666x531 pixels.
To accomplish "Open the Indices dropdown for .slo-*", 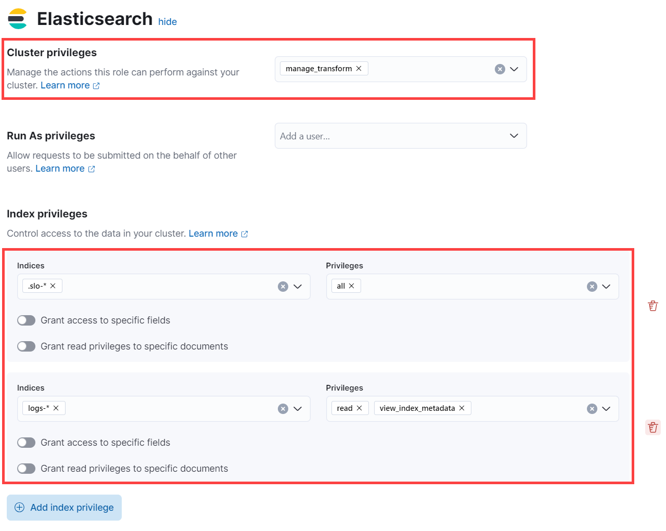I will pyautogui.click(x=298, y=286).
